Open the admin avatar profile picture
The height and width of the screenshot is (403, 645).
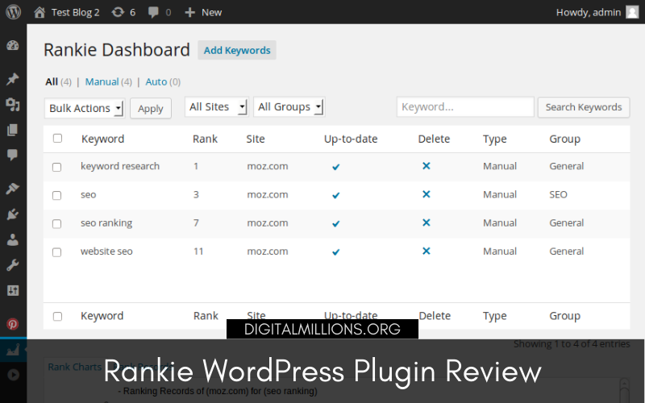(x=632, y=12)
